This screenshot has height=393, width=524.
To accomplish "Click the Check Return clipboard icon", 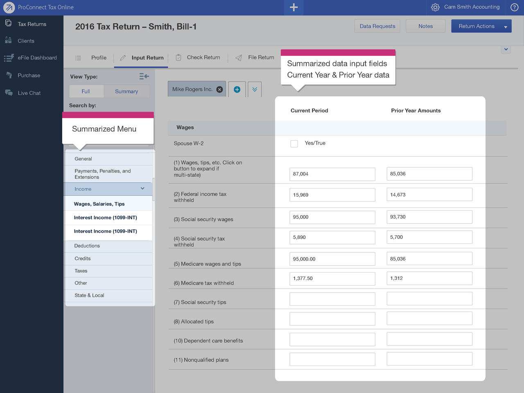I will pos(178,57).
